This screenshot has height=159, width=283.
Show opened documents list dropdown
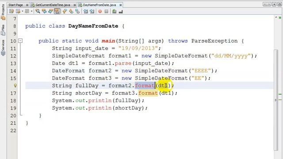[274, 4]
